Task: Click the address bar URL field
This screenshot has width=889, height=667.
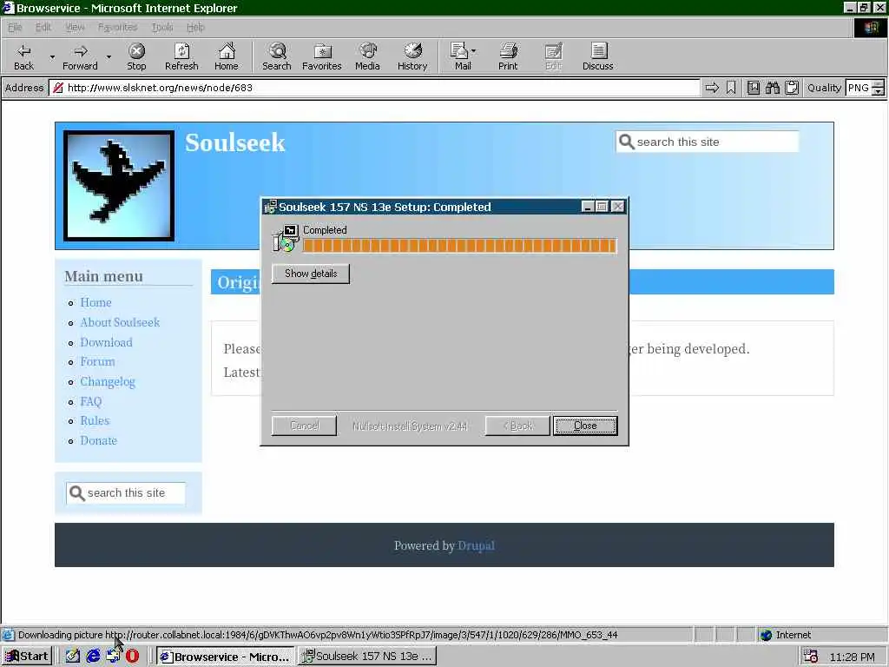Action: pyautogui.click(x=374, y=88)
